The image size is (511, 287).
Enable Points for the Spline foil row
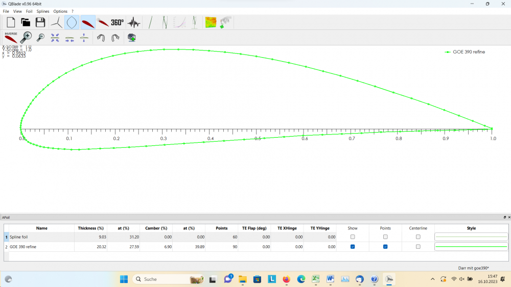click(385, 237)
